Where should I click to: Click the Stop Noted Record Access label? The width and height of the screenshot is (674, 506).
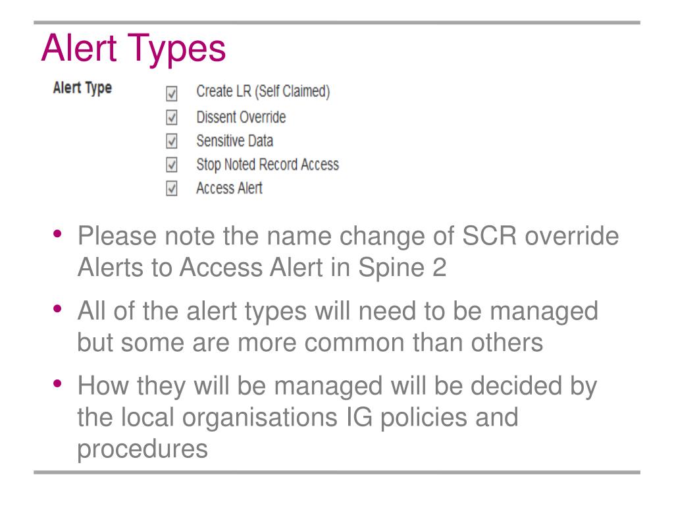coord(267,165)
